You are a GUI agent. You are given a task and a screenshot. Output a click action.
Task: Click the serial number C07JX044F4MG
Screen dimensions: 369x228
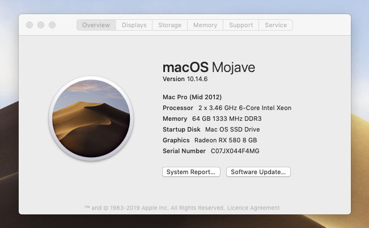pos(235,151)
